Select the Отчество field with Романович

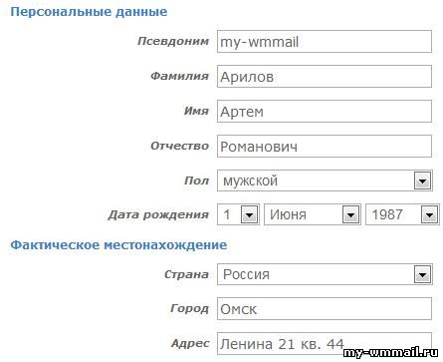pyautogui.click(x=325, y=147)
